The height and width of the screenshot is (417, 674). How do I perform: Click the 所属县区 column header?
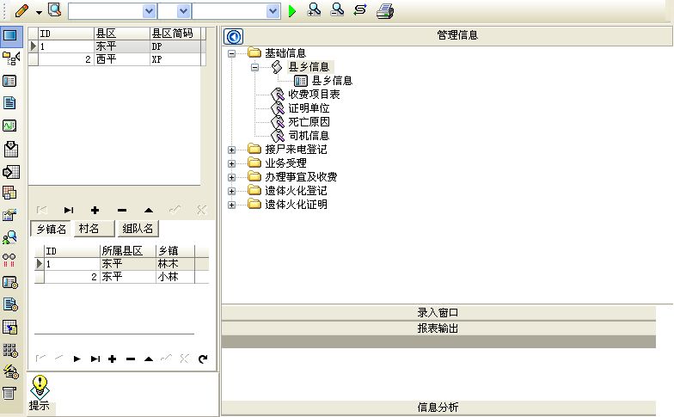tap(127, 251)
